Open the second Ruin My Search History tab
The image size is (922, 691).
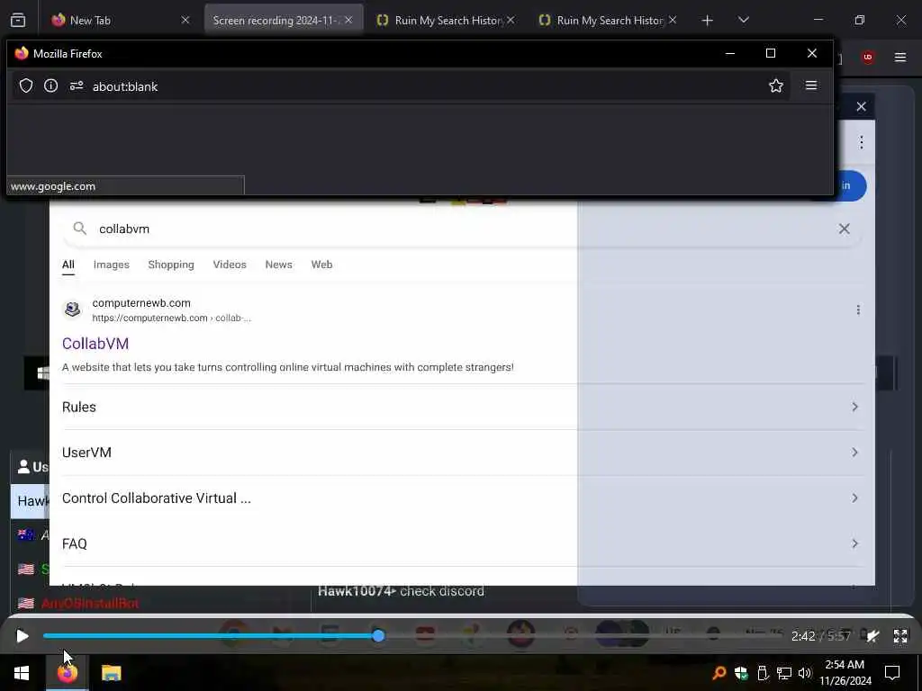point(610,20)
